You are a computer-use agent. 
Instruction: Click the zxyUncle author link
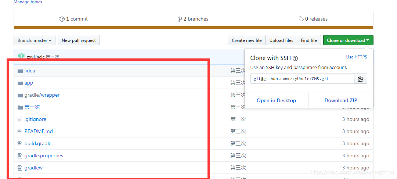click(x=36, y=57)
